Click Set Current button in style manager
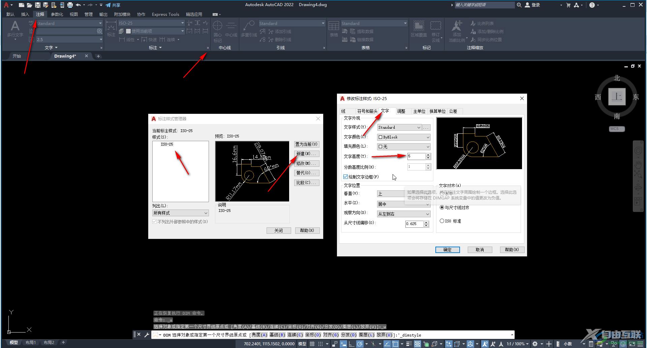Screen dimensions: 647x348 coord(307,144)
